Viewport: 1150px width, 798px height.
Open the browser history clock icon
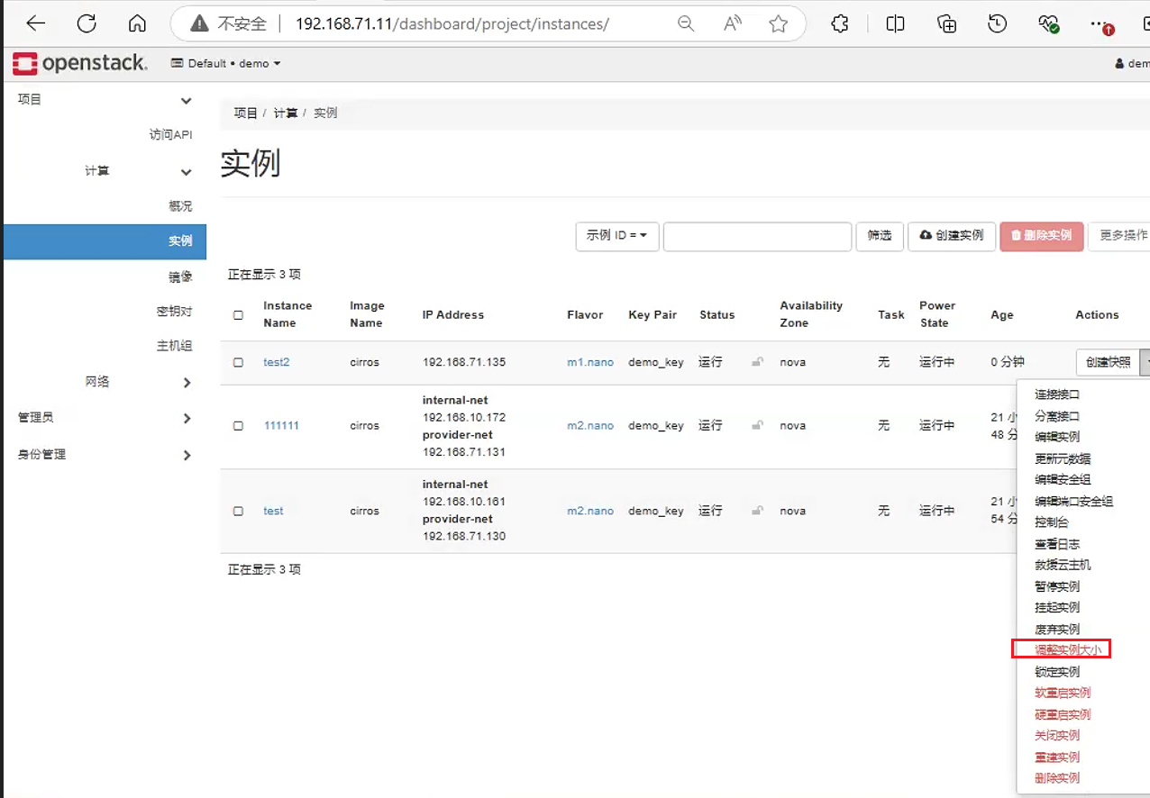[997, 24]
